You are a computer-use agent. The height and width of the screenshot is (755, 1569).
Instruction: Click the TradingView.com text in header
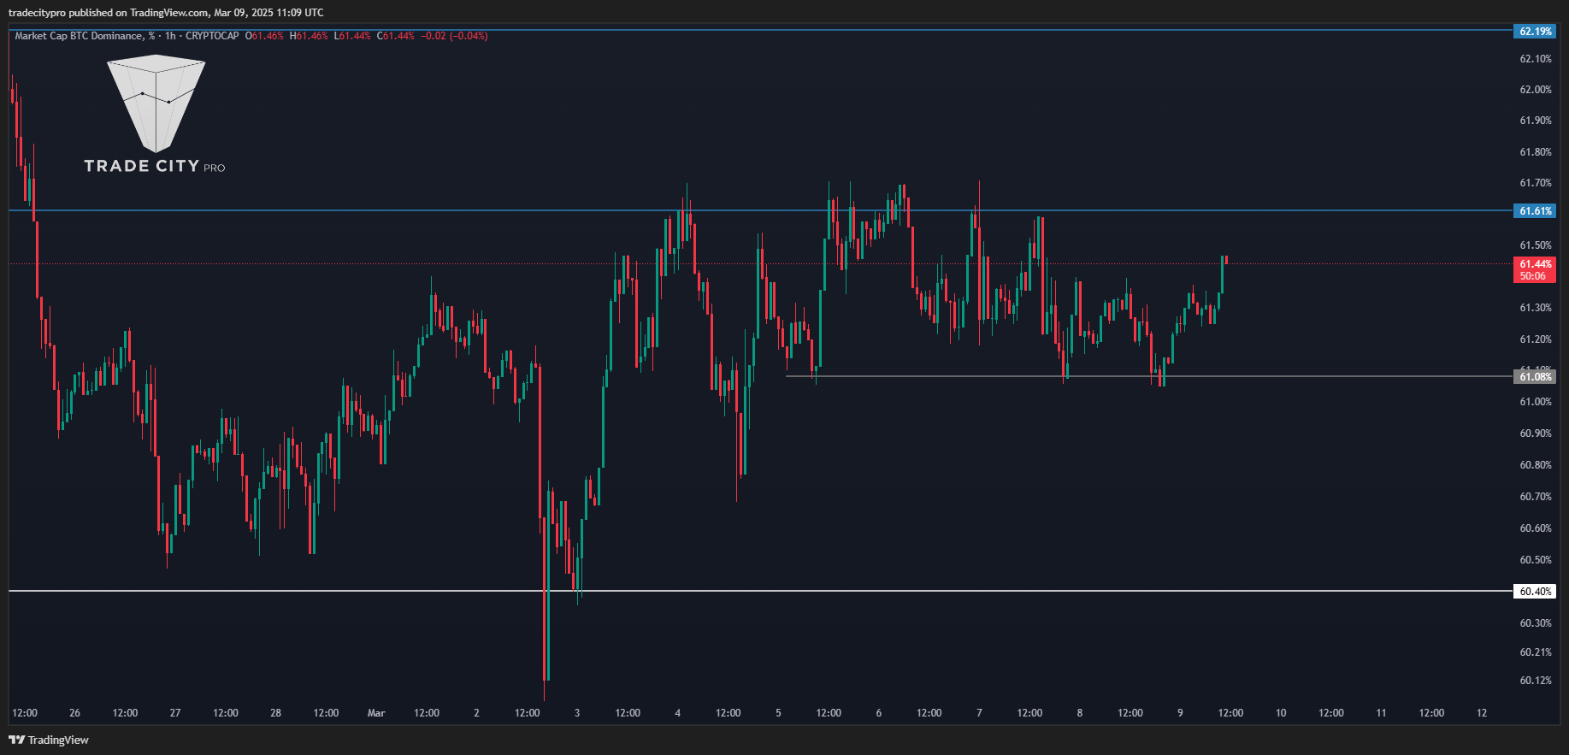click(x=169, y=13)
